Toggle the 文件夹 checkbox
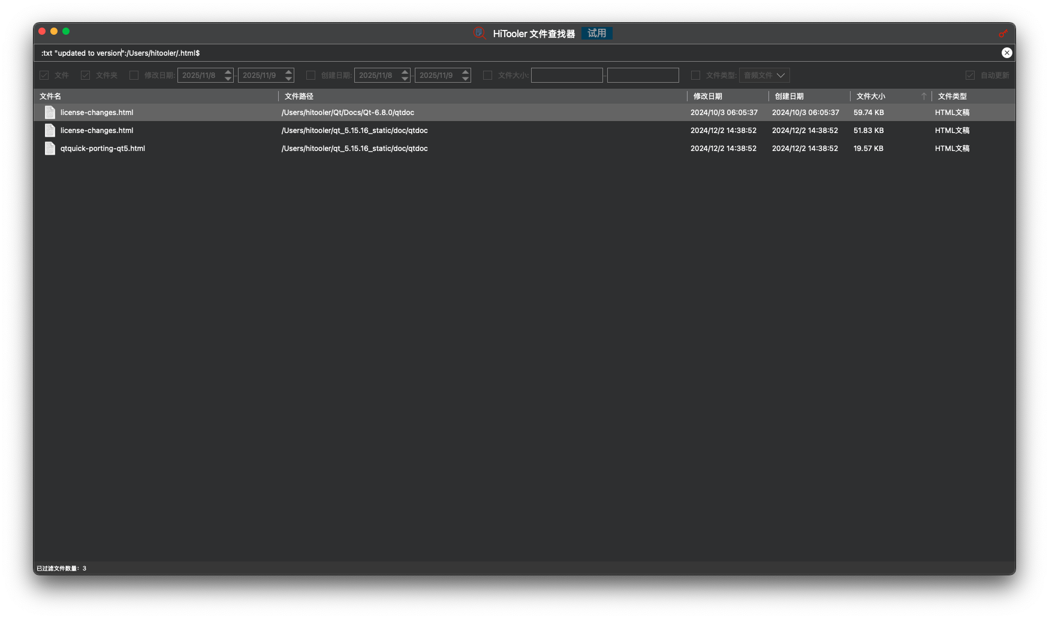Image resolution: width=1049 pixels, height=619 pixels. click(x=86, y=76)
